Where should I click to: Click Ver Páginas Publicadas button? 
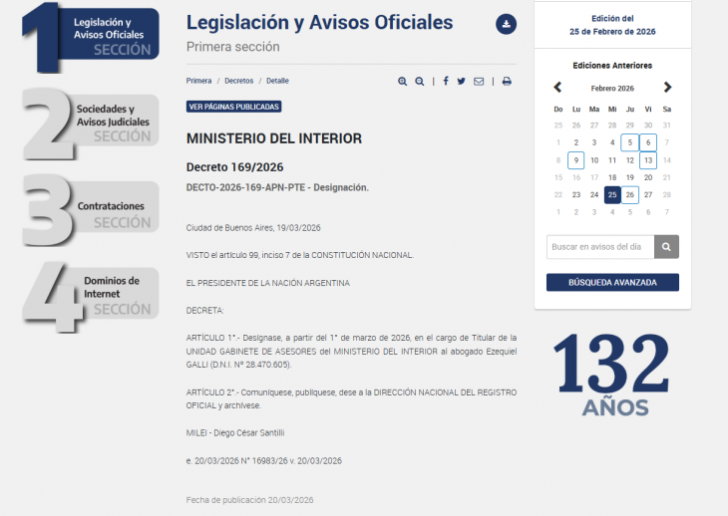coord(234,107)
